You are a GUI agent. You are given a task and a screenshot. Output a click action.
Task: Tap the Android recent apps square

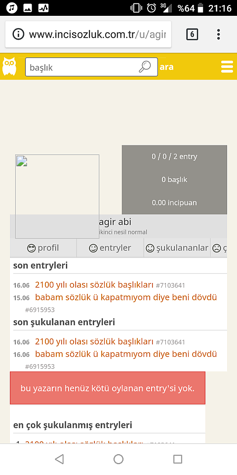click(178, 459)
